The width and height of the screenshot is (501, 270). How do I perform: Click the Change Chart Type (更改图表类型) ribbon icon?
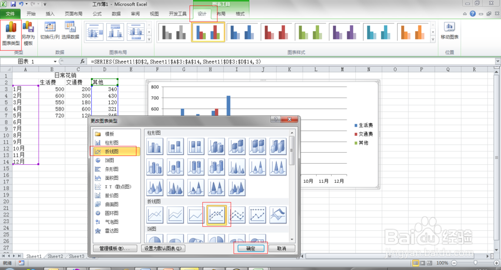pos(11,34)
